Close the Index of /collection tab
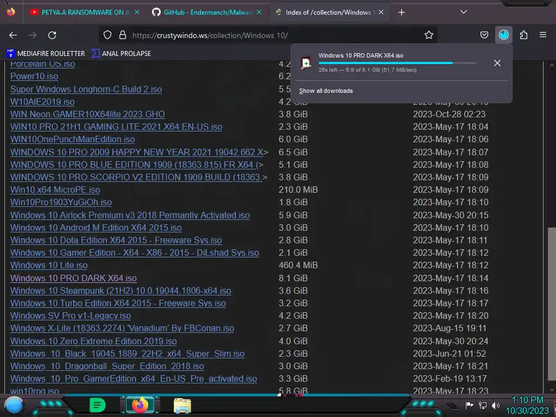The height and width of the screenshot is (417, 556). (381, 12)
